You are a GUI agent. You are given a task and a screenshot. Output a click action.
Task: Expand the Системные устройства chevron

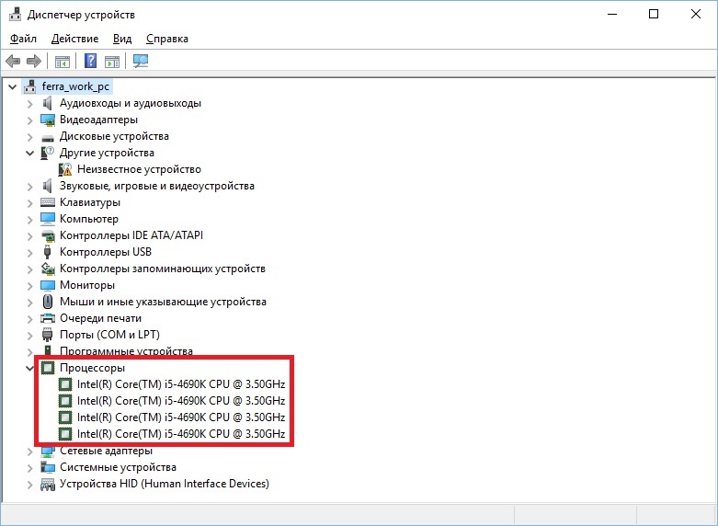point(29,468)
